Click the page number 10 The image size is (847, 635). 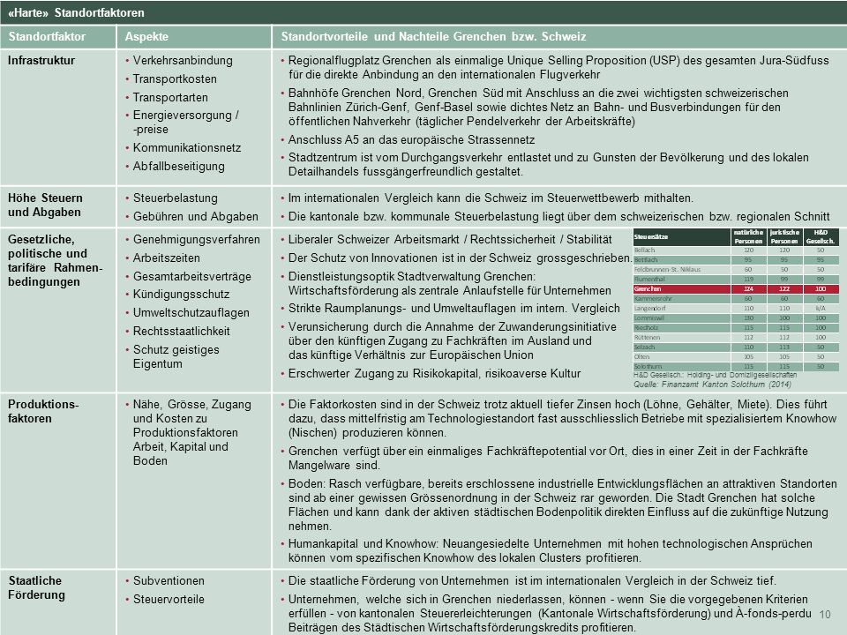click(x=825, y=615)
